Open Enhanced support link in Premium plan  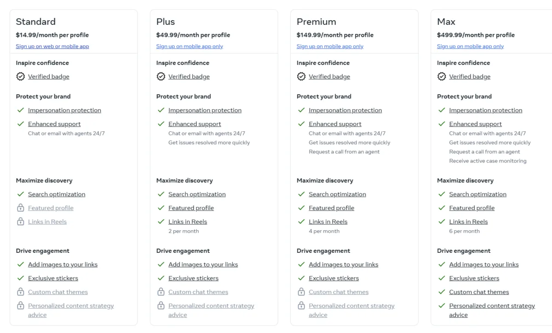point(335,124)
